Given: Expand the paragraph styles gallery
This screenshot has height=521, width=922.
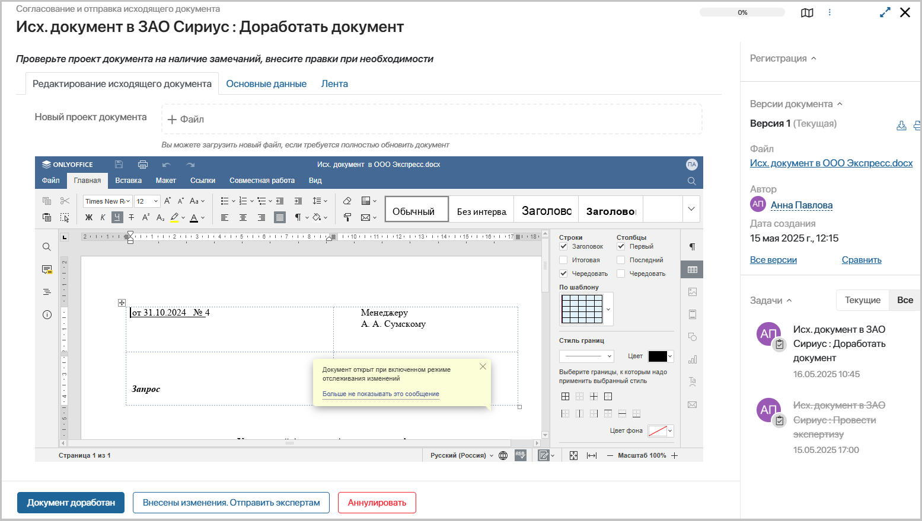Looking at the screenshot, I should [x=691, y=209].
